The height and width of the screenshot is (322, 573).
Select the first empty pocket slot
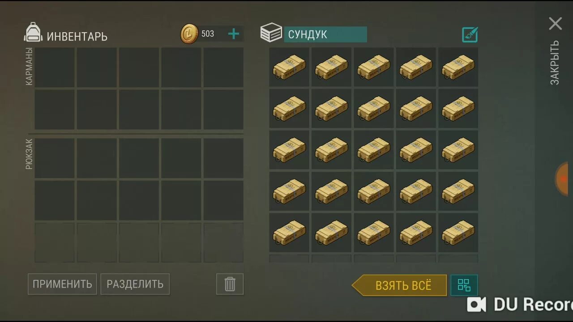pyautogui.click(x=55, y=68)
